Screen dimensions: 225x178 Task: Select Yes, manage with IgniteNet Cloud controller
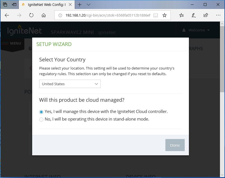click(x=41, y=112)
